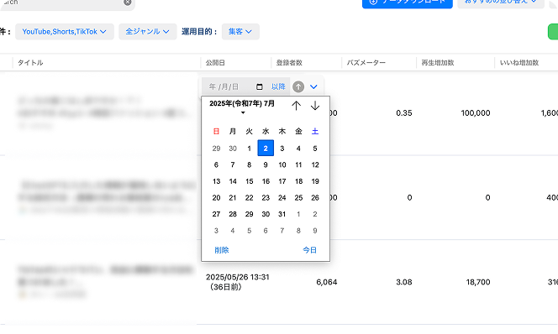Image resolution: width=558 pixels, height=334 pixels.
Task: Go to previous month with the up arrow
Action: coord(296,106)
